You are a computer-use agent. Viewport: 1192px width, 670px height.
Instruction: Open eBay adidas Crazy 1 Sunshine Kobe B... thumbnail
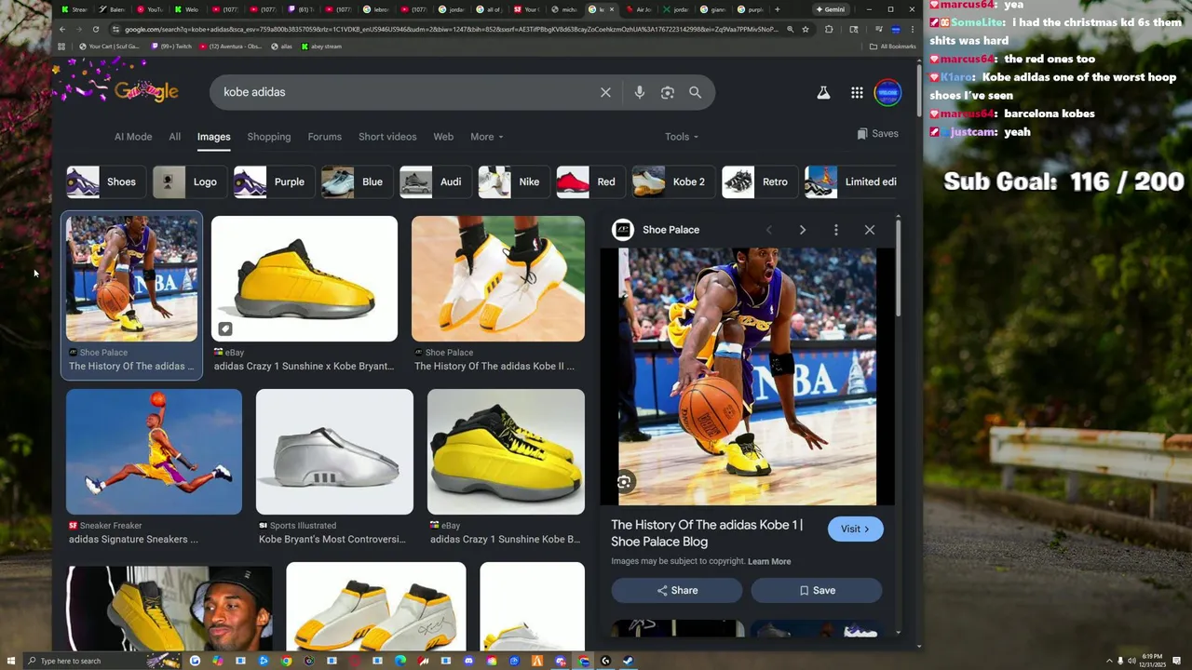506,451
